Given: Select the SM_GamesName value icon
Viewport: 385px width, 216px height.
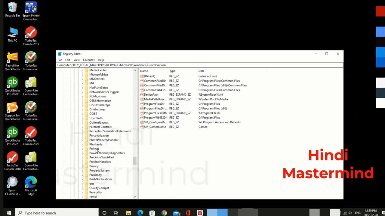Looking at the screenshot, I should pyautogui.click(x=142, y=127).
